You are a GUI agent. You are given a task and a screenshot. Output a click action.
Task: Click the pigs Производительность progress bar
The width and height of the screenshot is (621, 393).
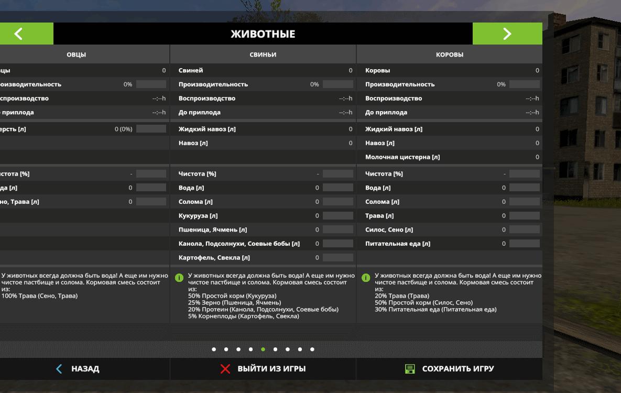coord(337,84)
